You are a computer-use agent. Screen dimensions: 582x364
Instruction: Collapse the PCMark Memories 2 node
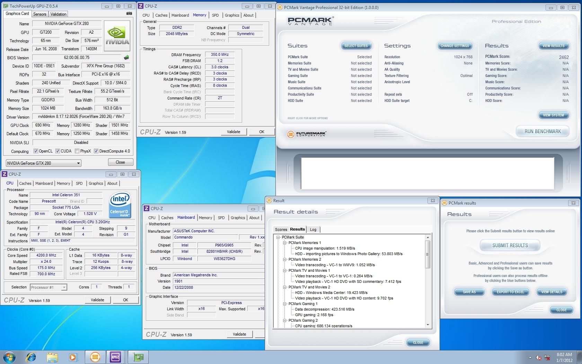(x=284, y=259)
